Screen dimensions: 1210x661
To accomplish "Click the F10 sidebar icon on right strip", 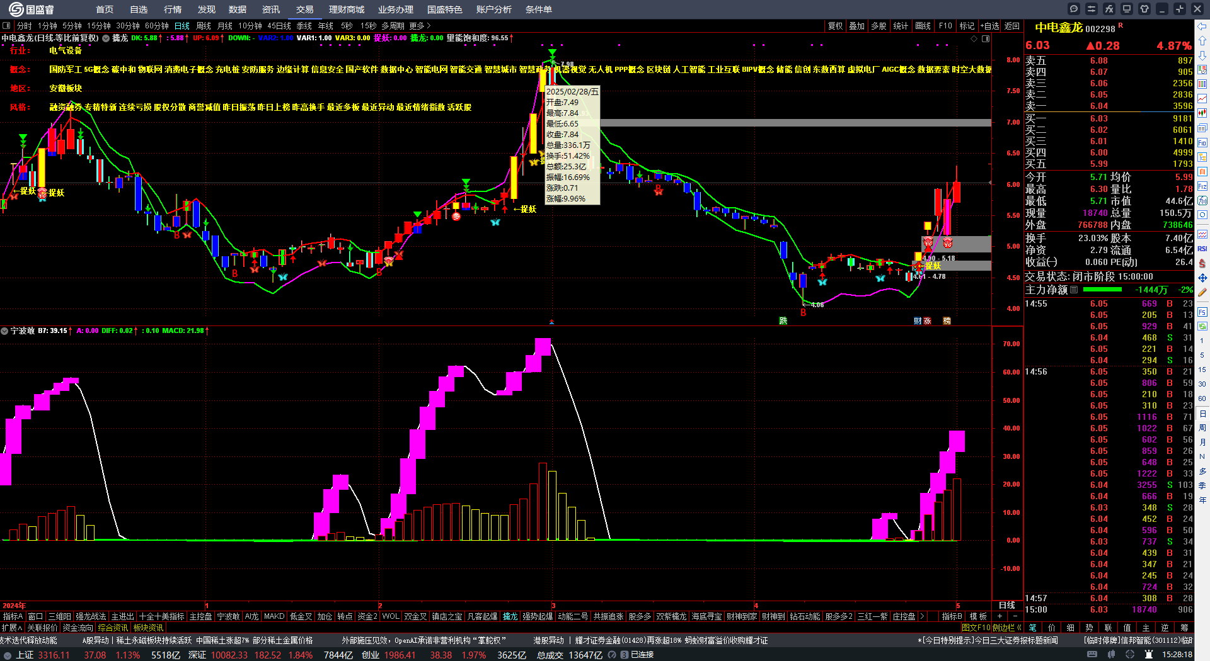I will click(x=1202, y=143).
